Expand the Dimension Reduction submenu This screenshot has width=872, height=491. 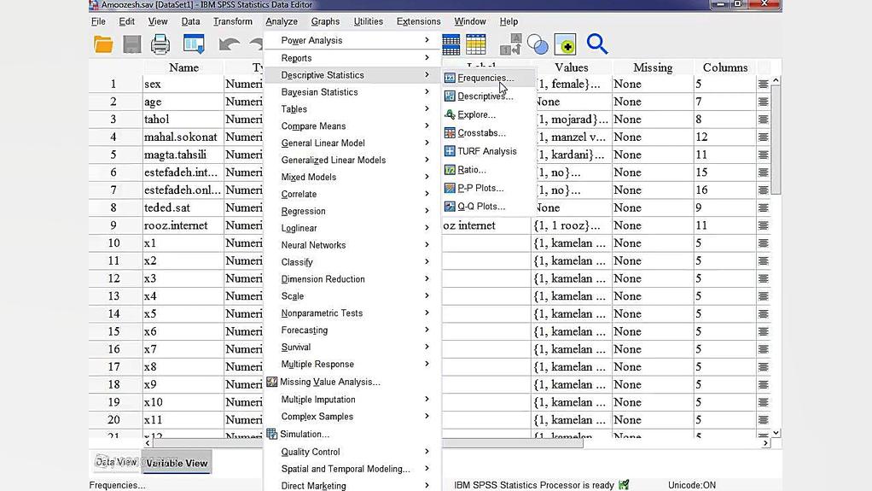[x=427, y=279]
